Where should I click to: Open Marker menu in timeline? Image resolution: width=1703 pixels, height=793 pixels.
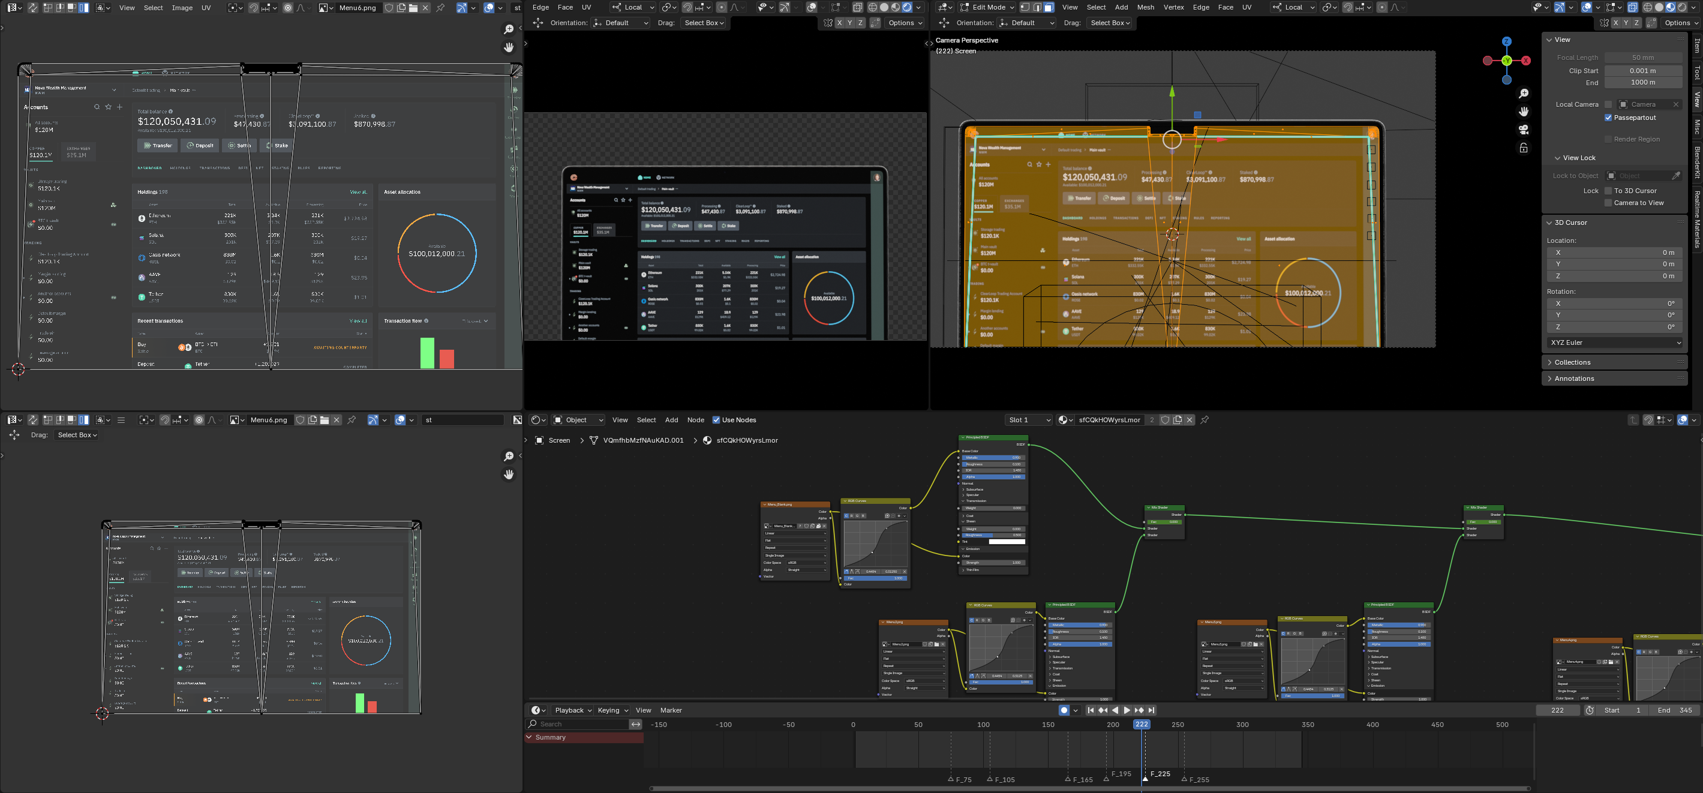coord(671,710)
